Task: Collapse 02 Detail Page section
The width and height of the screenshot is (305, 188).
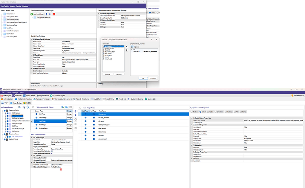Action: (x=31, y=55)
